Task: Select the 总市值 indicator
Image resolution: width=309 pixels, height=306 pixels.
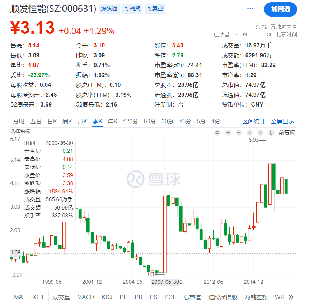Action: (192, 297)
